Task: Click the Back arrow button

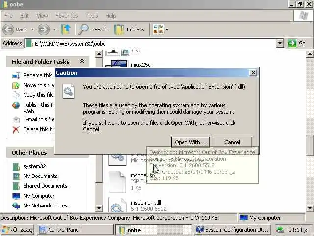Action: click(x=8, y=29)
